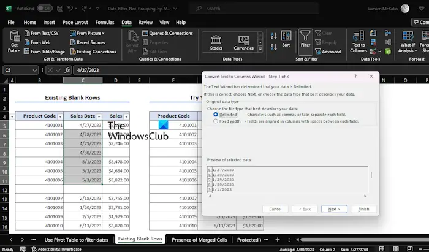Click Text to Columns tool
Screen dimensions: 429x252
point(359,42)
